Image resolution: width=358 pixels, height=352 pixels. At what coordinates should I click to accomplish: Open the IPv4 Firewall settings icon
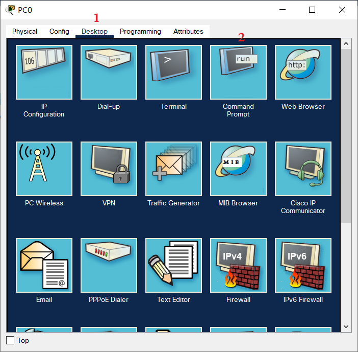click(x=238, y=265)
